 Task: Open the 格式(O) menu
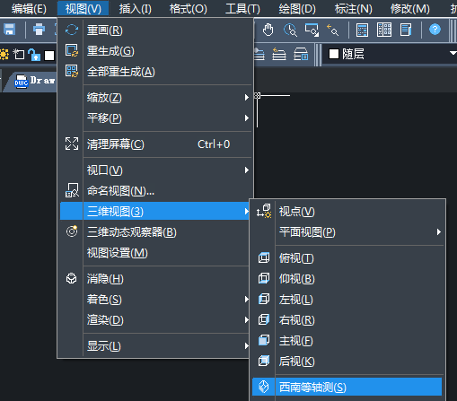188,9
